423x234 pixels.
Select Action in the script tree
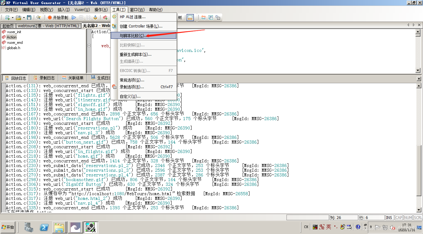[12, 37]
